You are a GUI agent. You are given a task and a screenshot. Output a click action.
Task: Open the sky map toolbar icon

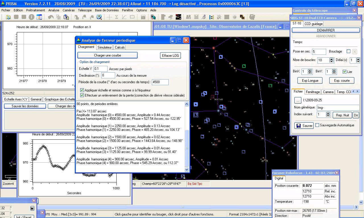click(178, 17)
